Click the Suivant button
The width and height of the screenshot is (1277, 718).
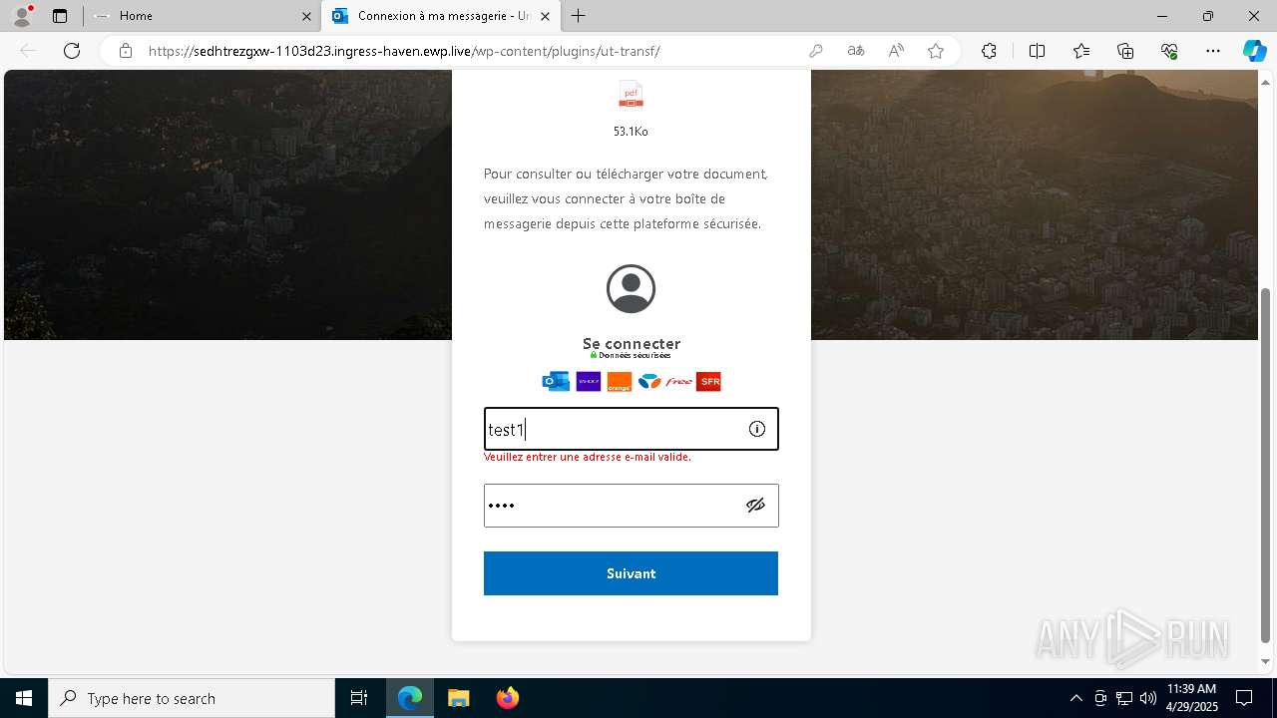click(x=631, y=573)
